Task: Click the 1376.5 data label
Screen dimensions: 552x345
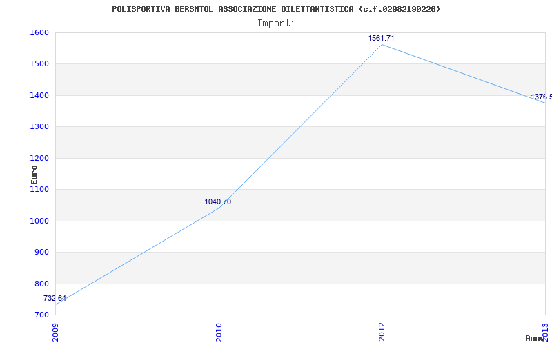Action: click(541, 97)
